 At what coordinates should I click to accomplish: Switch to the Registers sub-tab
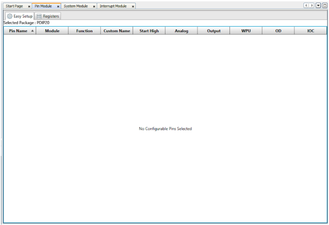coord(48,16)
